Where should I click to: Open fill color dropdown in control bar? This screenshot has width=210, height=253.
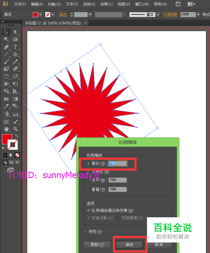click(40, 15)
